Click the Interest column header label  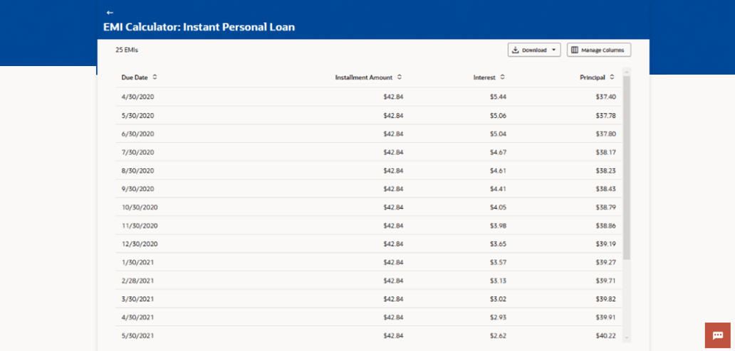(484, 77)
